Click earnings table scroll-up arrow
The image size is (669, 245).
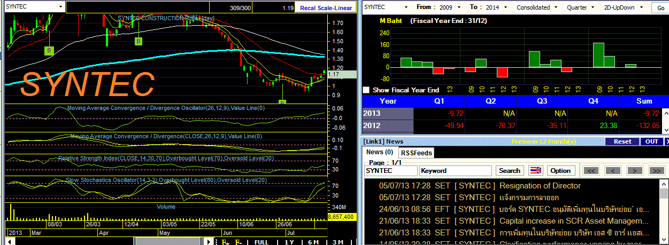pyautogui.click(x=666, y=113)
